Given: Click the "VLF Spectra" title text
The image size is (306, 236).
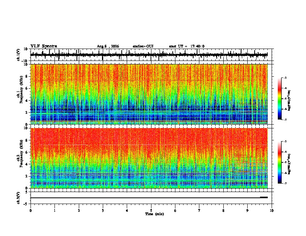Looking at the screenshot, I should (44, 46).
